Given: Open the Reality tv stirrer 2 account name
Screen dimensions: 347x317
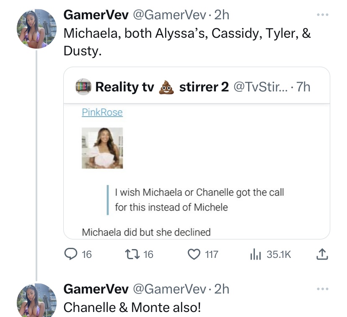Looking at the screenshot, I should (162, 87).
